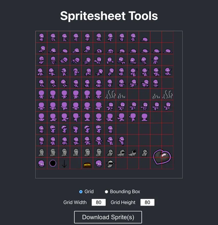Select the large dark heart sprite
218x225 pixels.
tap(162, 157)
